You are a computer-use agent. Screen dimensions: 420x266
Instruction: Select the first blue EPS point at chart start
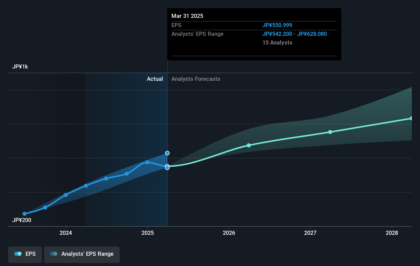[24, 213]
